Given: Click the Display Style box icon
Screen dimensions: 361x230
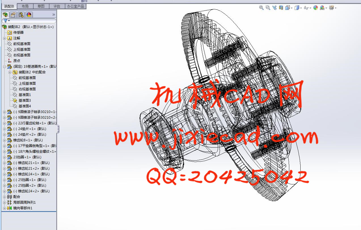Looking at the screenshot, I should (x=297, y=8).
